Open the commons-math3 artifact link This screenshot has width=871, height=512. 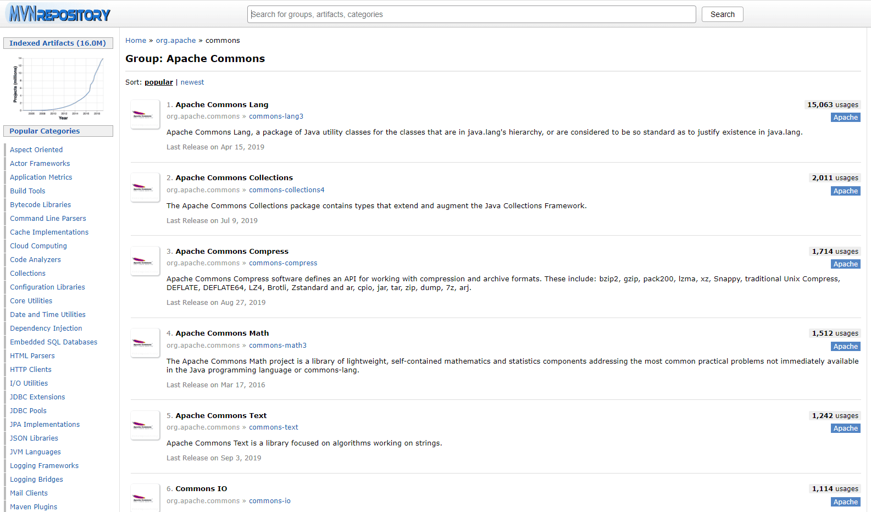pos(278,346)
